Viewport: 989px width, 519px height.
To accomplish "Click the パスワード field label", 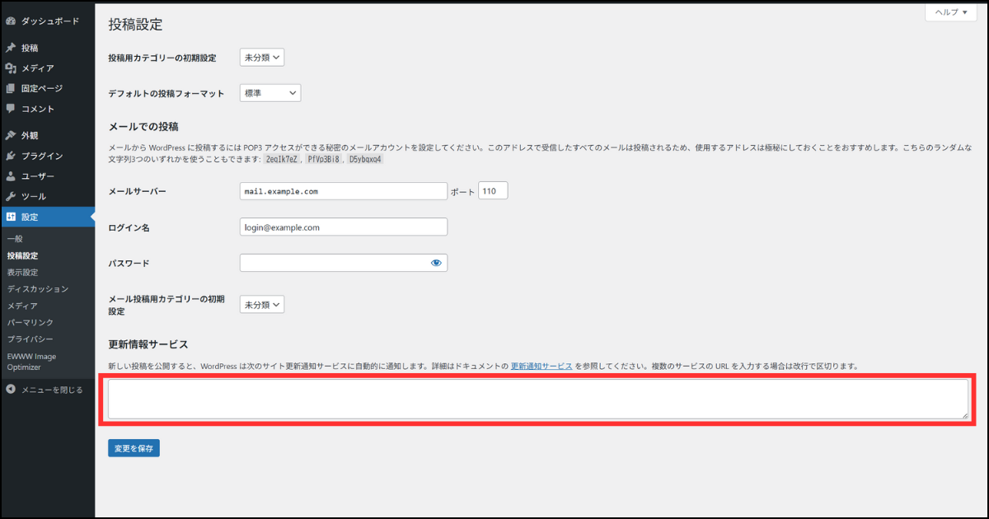I will (x=129, y=264).
